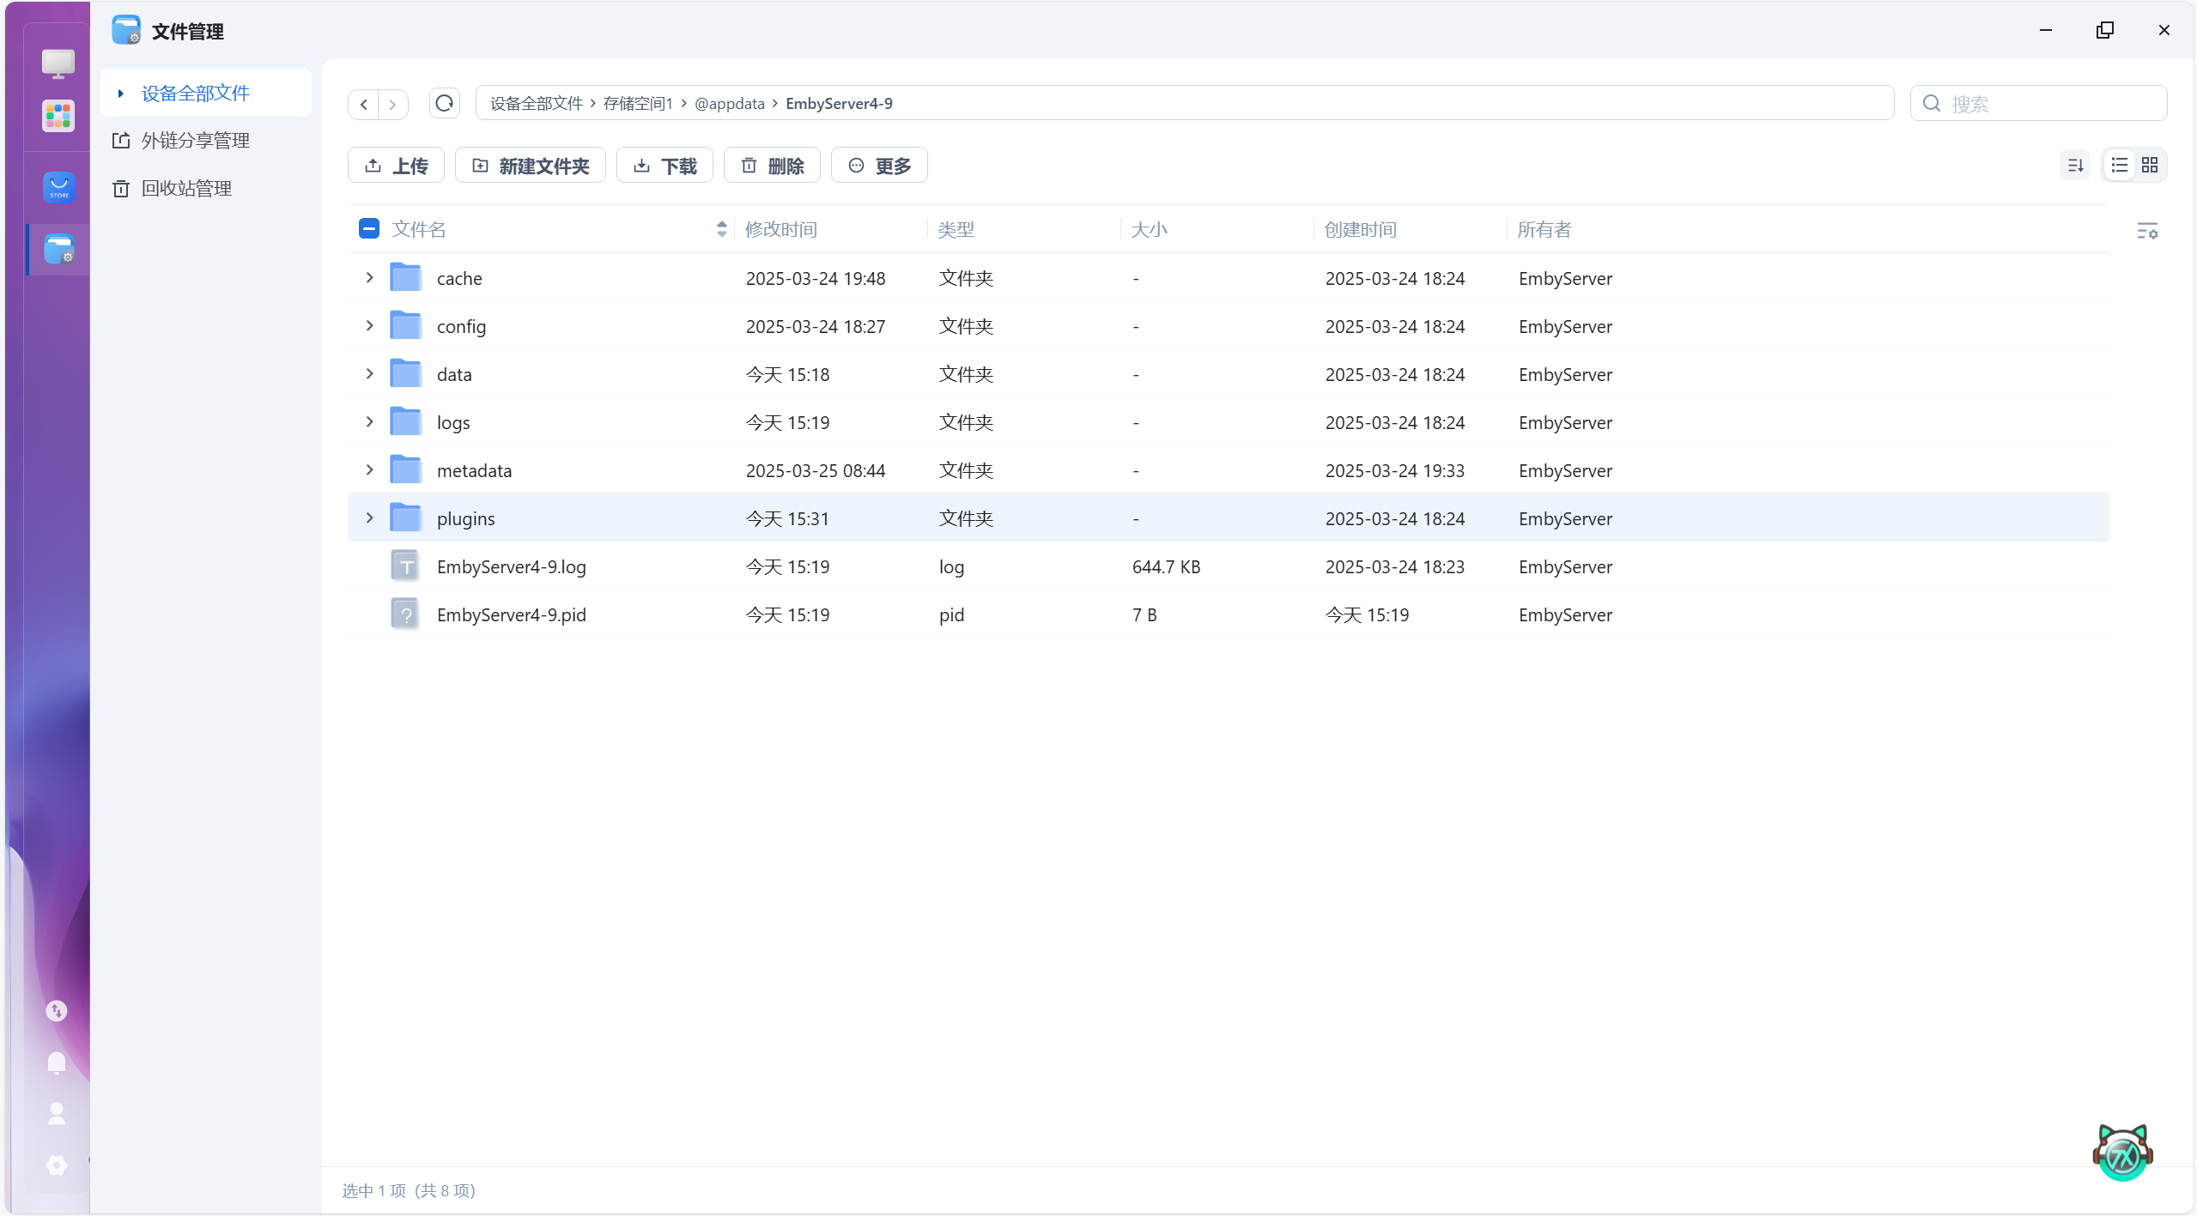
Task: Expand the logs folder row
Action: (369, 421)
